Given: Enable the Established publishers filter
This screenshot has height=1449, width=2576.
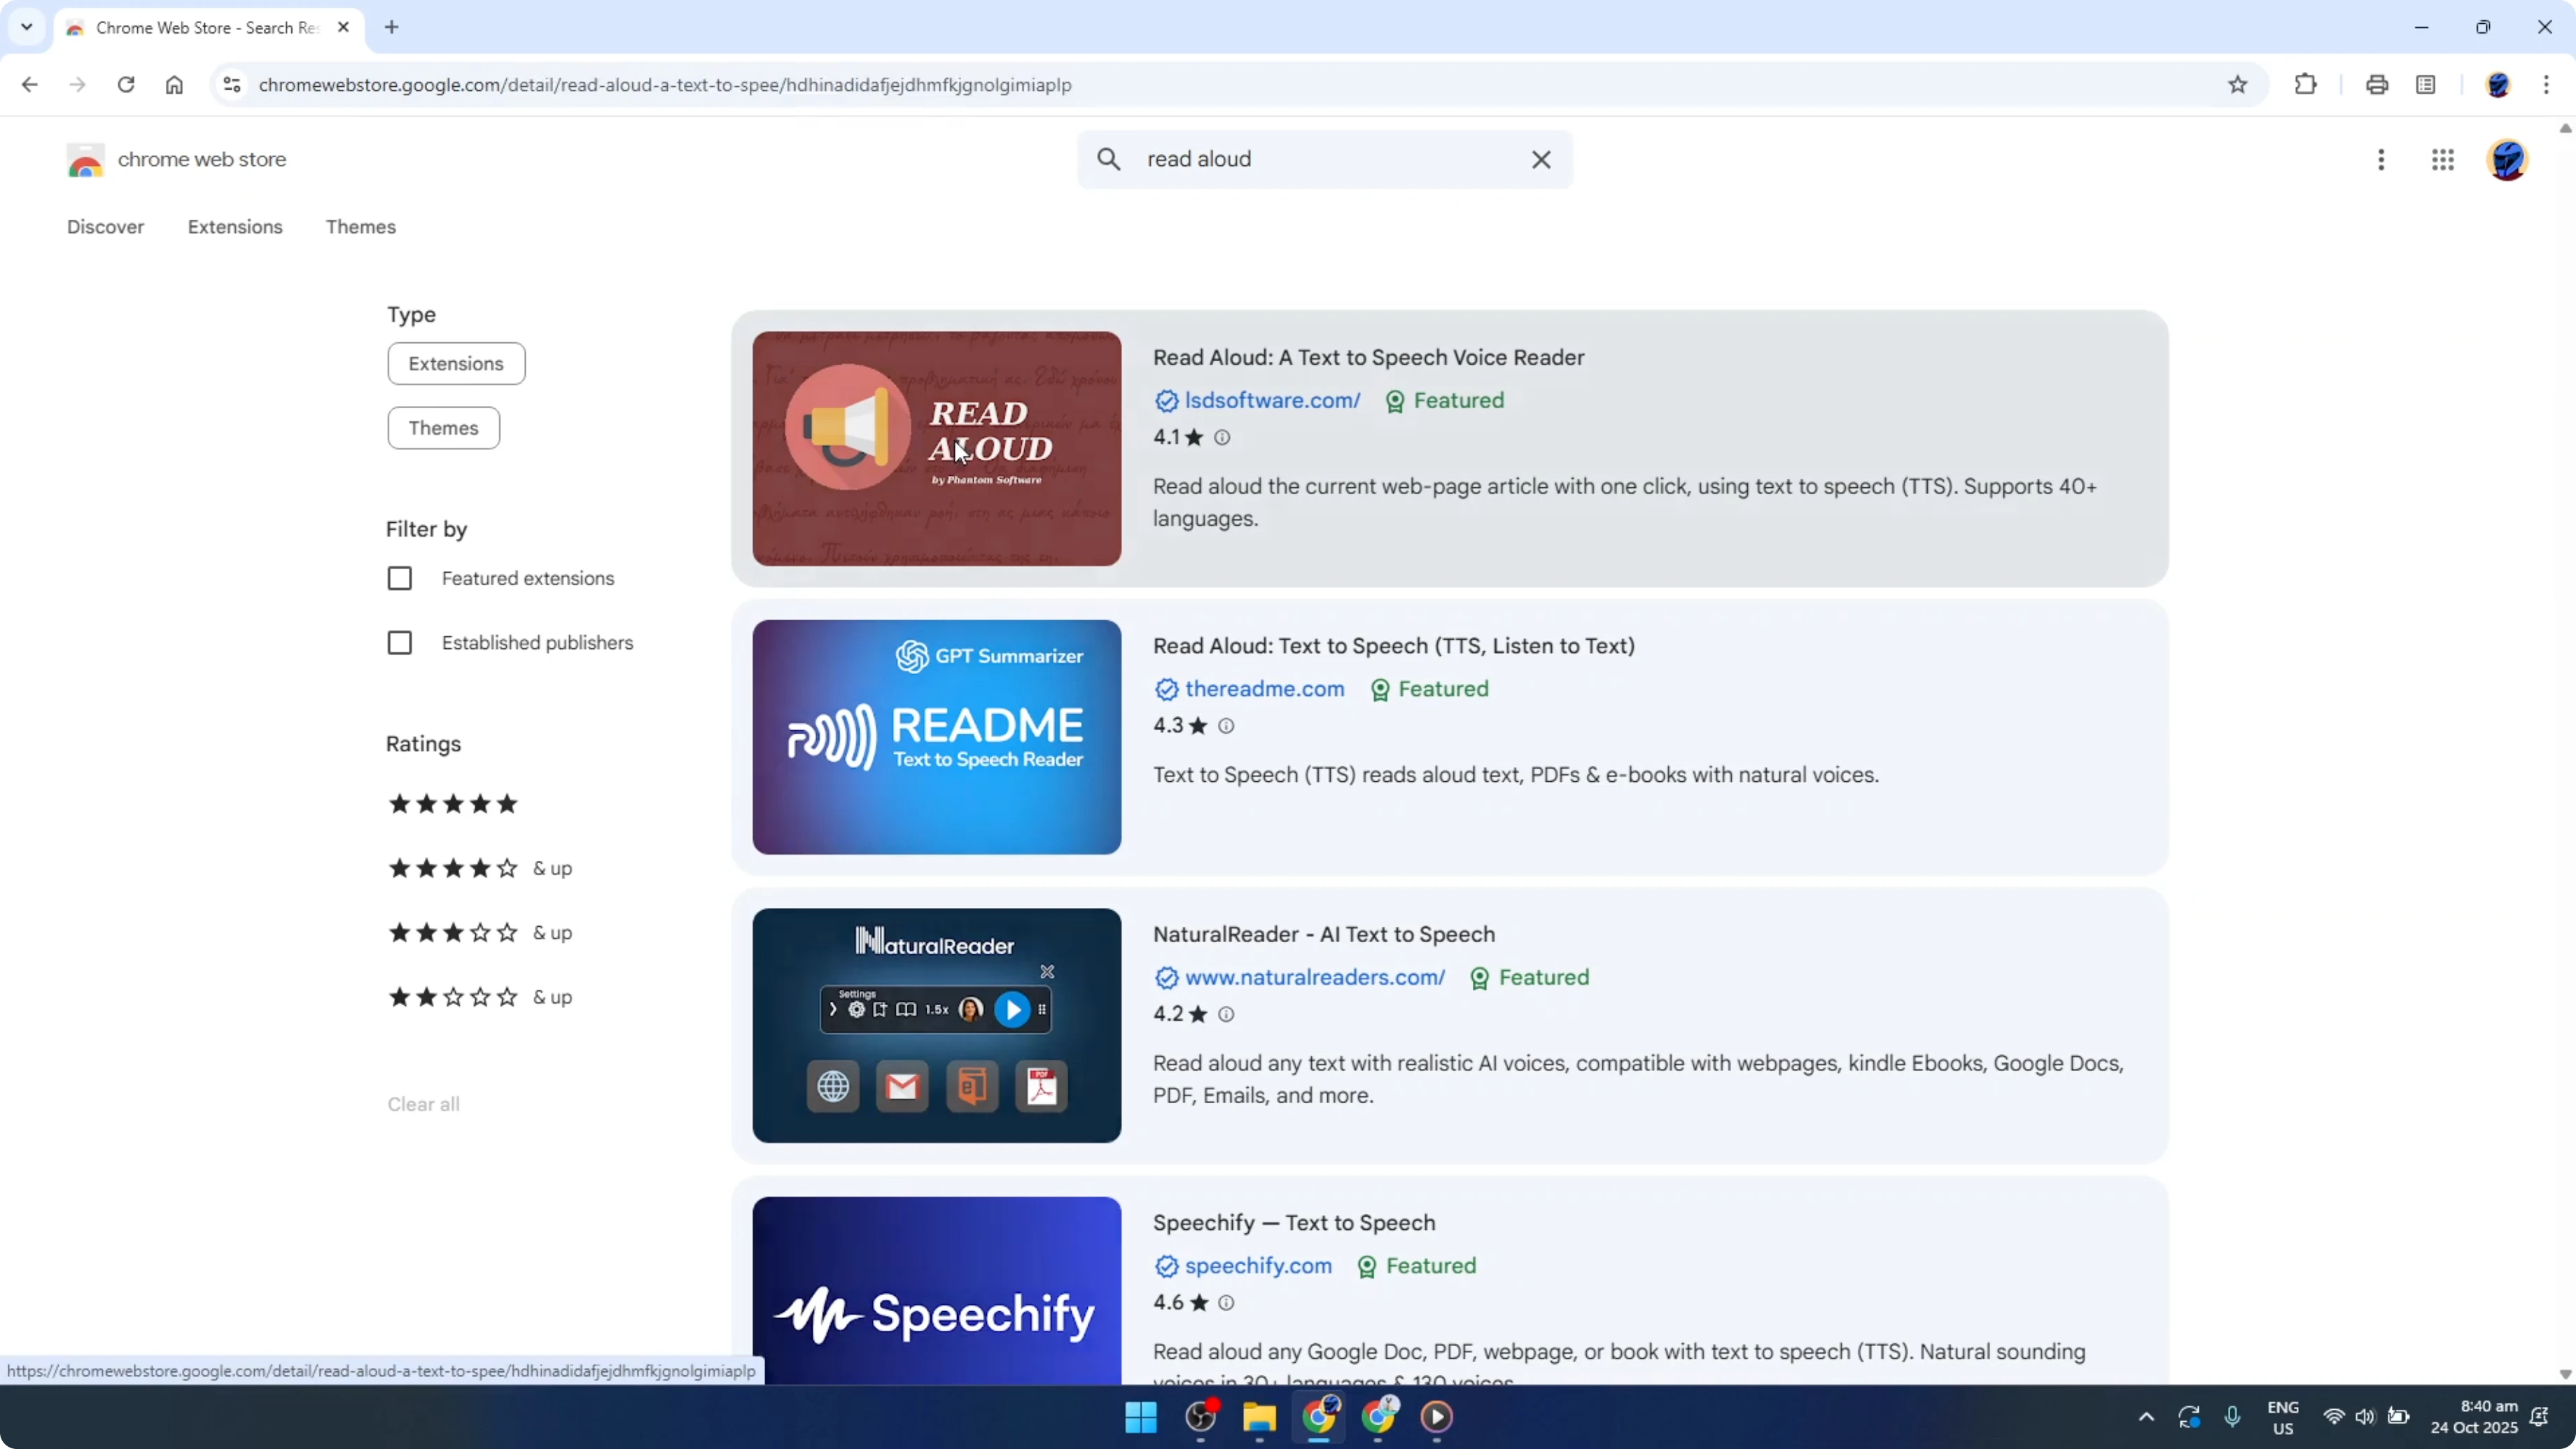Looking at the screenshot, I should (x=400, y=643).
